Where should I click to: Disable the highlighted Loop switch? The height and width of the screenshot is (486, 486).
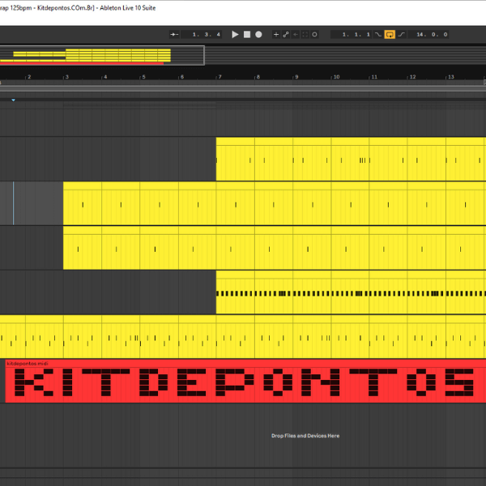point(390,34)
